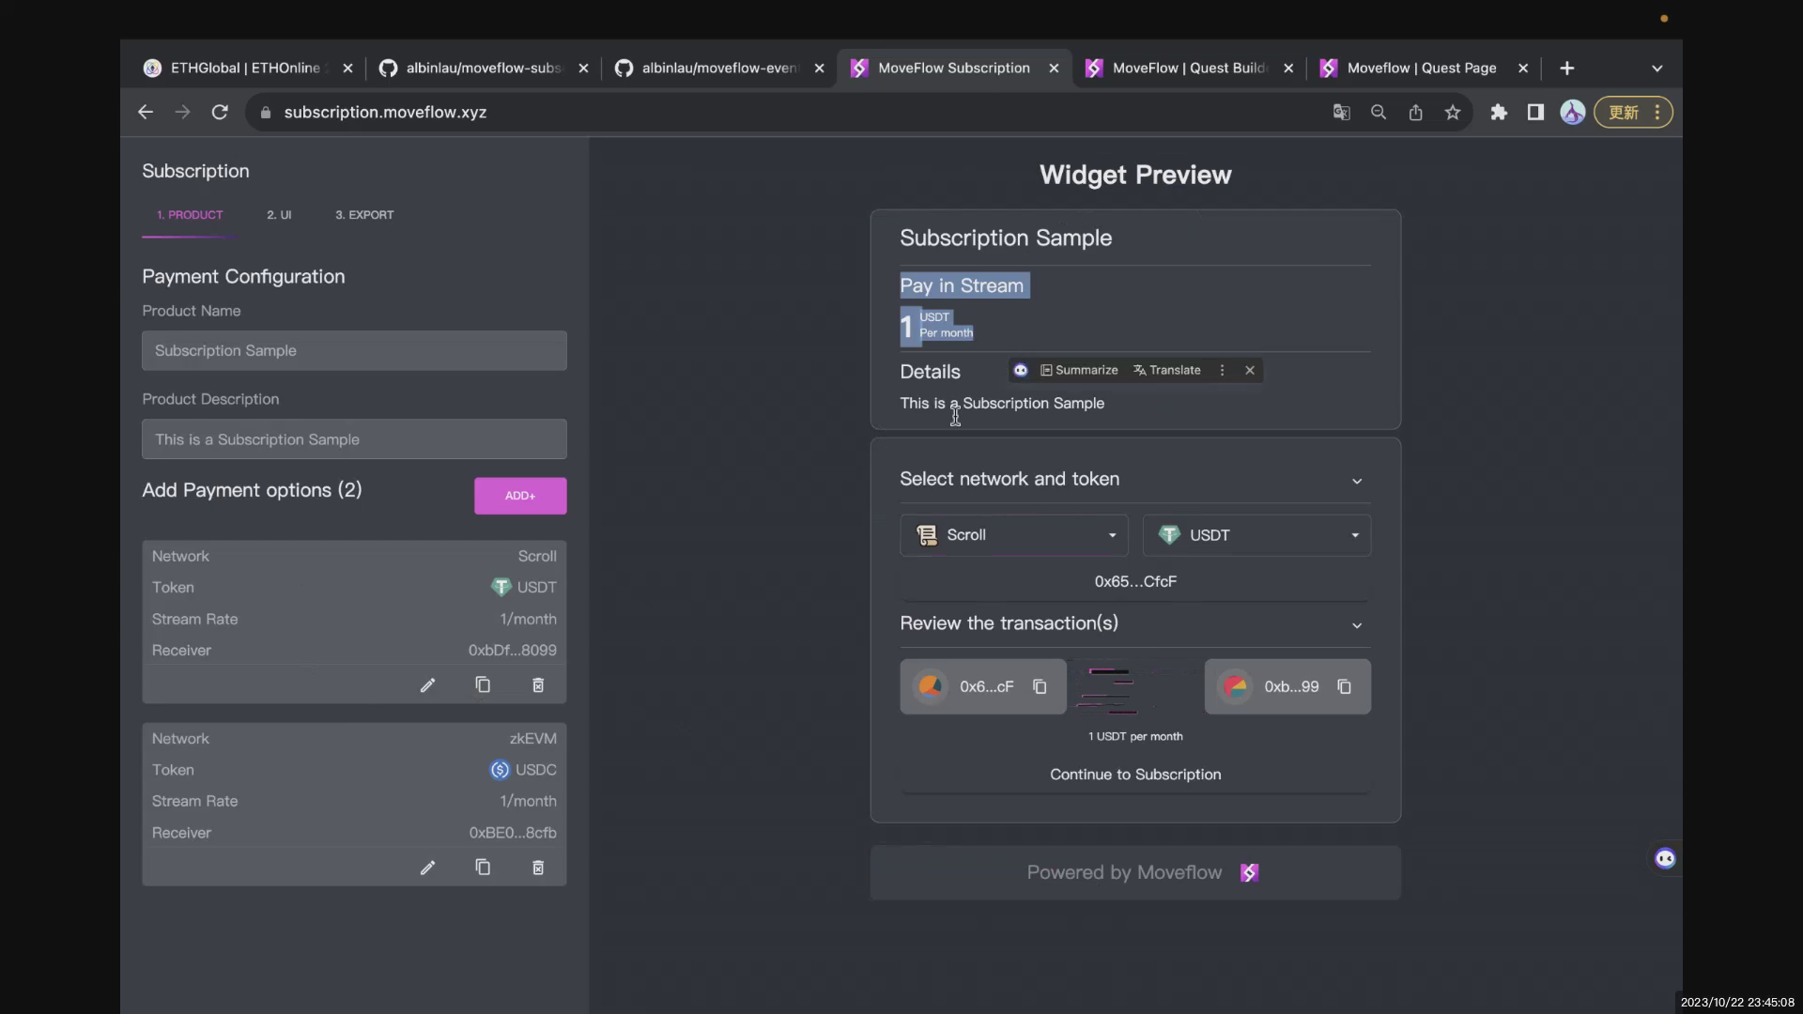Click the zkEVM network value
Viewport: 1803px width, 1014px height.
[533, 739]
